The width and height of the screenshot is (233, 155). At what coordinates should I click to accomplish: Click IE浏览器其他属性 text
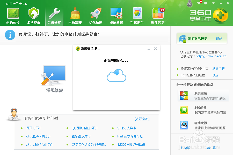(193, 75)
